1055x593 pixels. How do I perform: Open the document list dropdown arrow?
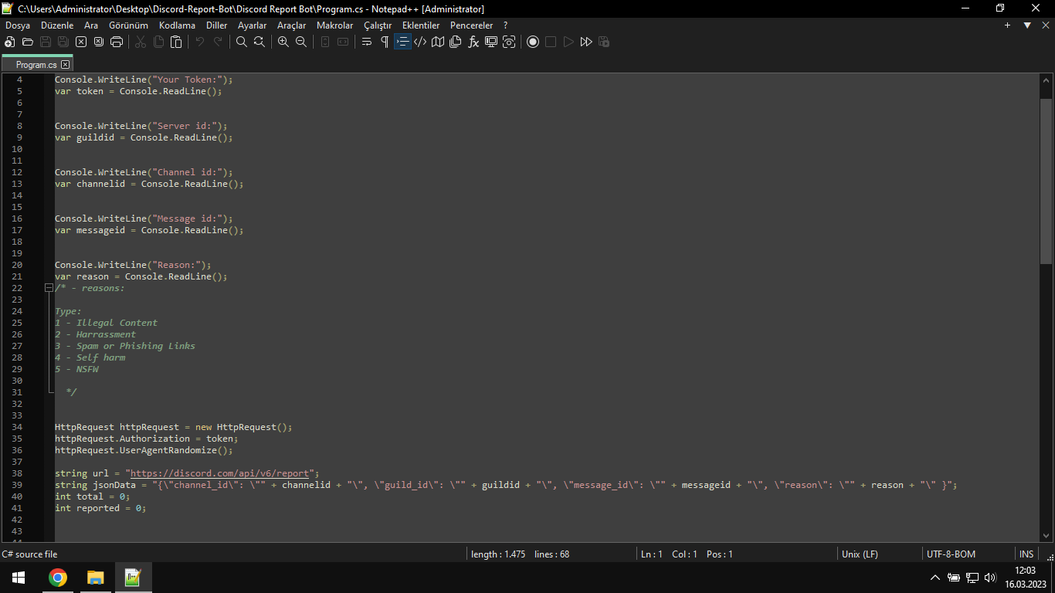[1027, 25]
